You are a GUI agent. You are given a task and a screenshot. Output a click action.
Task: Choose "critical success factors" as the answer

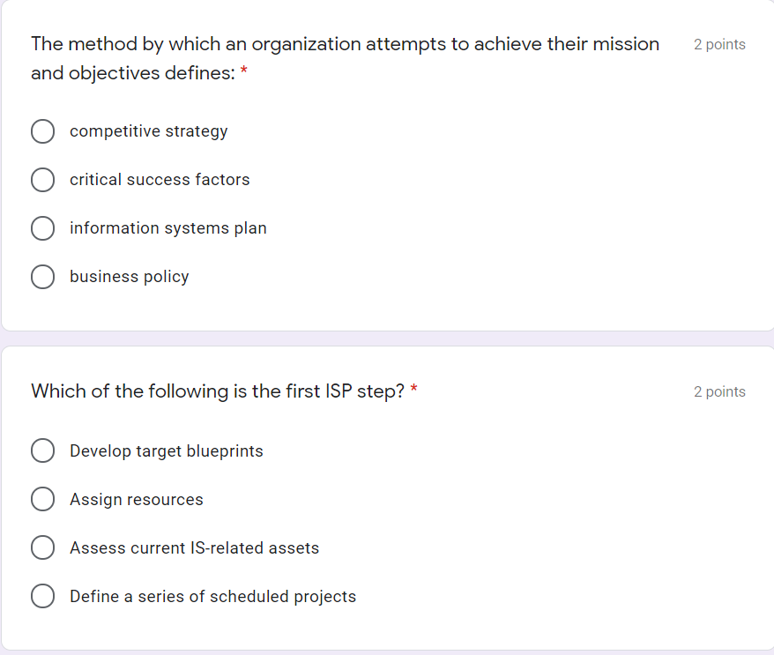[x=42, y=180]
